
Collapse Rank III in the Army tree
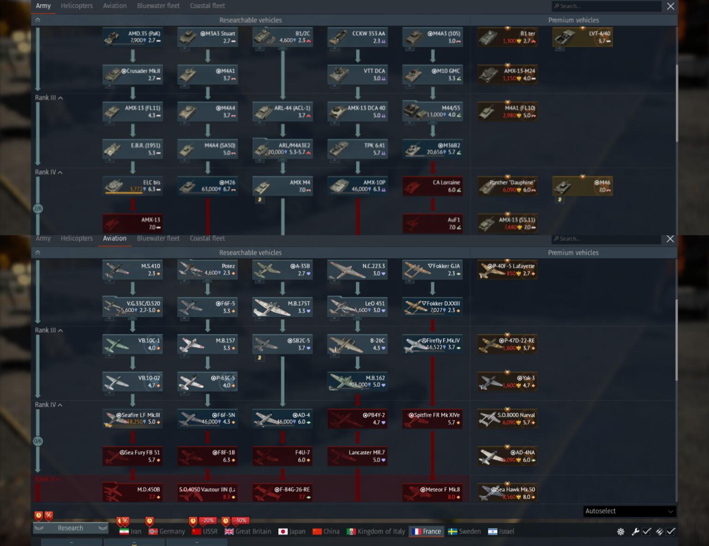click(49, 98)
